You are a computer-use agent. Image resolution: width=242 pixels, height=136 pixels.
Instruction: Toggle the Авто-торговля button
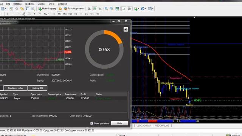[x=74, y=9]
